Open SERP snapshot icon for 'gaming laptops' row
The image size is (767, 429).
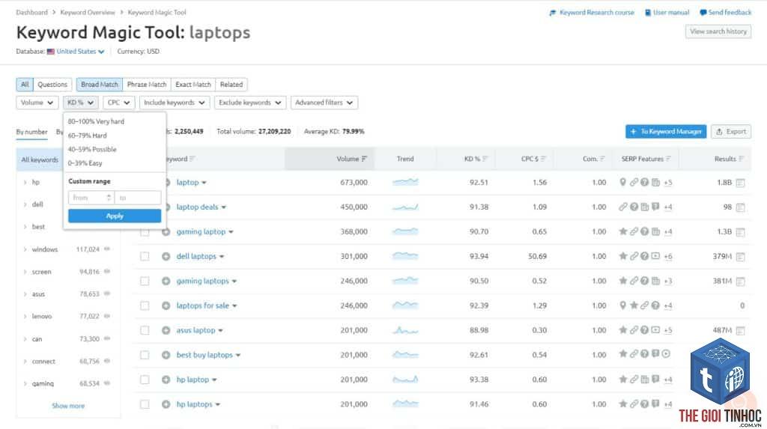(x=741, y=282)
